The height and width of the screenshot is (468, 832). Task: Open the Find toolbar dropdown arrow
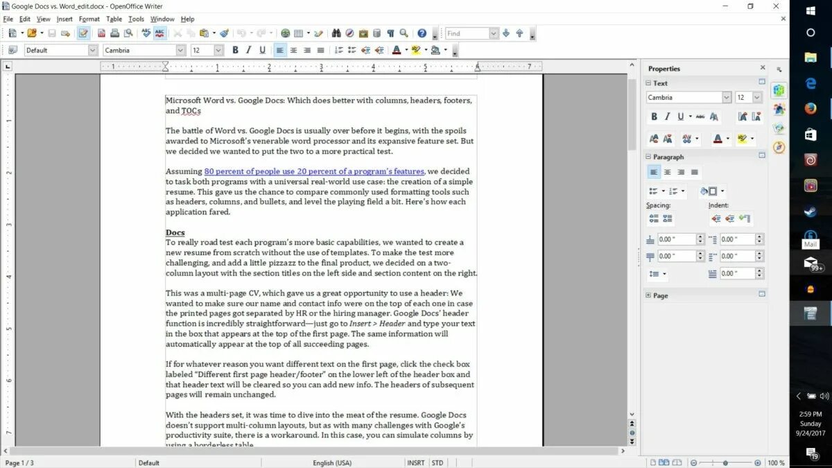click(x=494, y=33)
